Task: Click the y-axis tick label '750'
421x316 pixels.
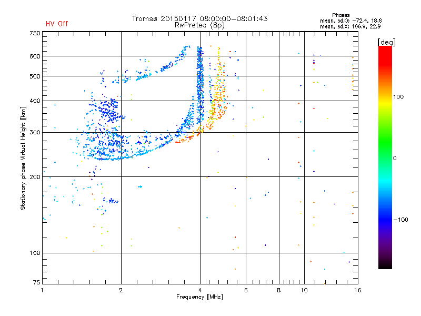Action: 35,33
